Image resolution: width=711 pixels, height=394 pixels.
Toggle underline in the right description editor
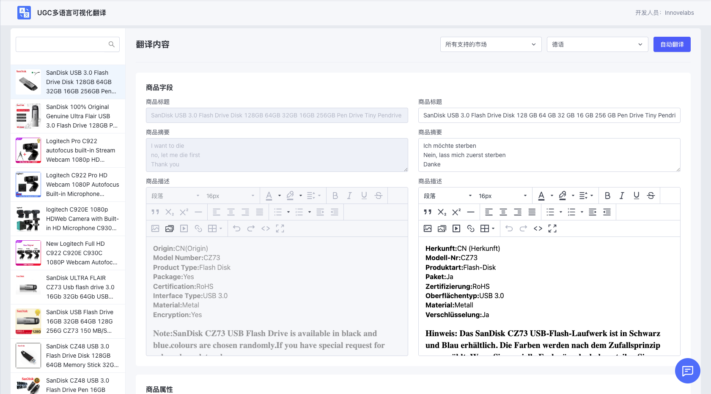(636, 196)
